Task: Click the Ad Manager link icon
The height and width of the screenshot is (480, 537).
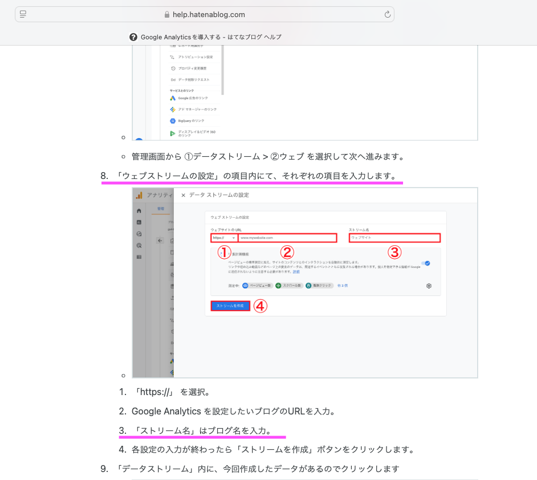Action: (x=173, y=109)
